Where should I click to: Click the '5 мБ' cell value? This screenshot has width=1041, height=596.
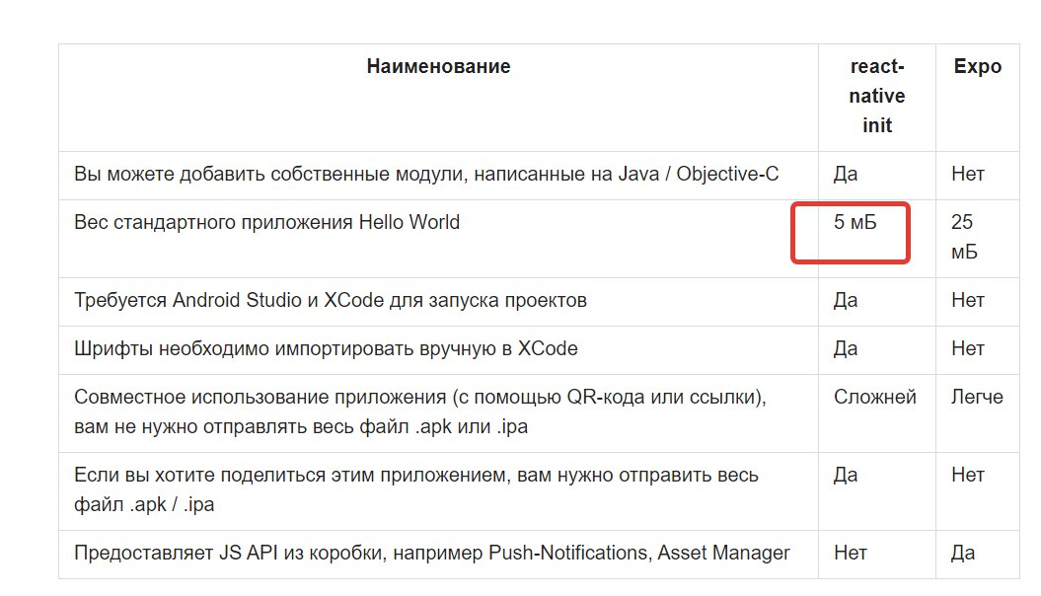click(x=855, y=222)
